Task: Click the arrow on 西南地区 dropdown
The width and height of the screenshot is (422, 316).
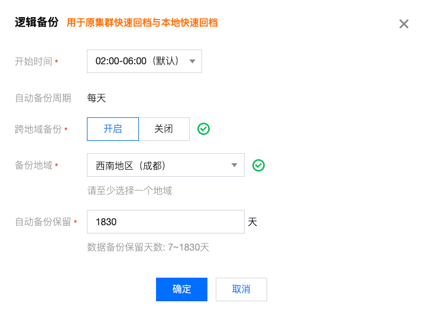Action: pyautogui.click(x=234, y=166)
